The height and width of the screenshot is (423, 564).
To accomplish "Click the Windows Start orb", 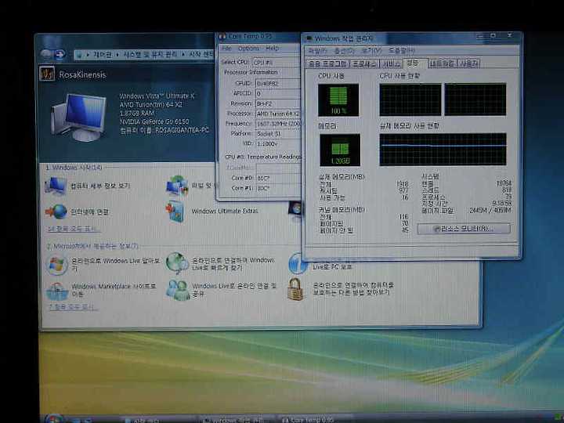I will (55, 418).
